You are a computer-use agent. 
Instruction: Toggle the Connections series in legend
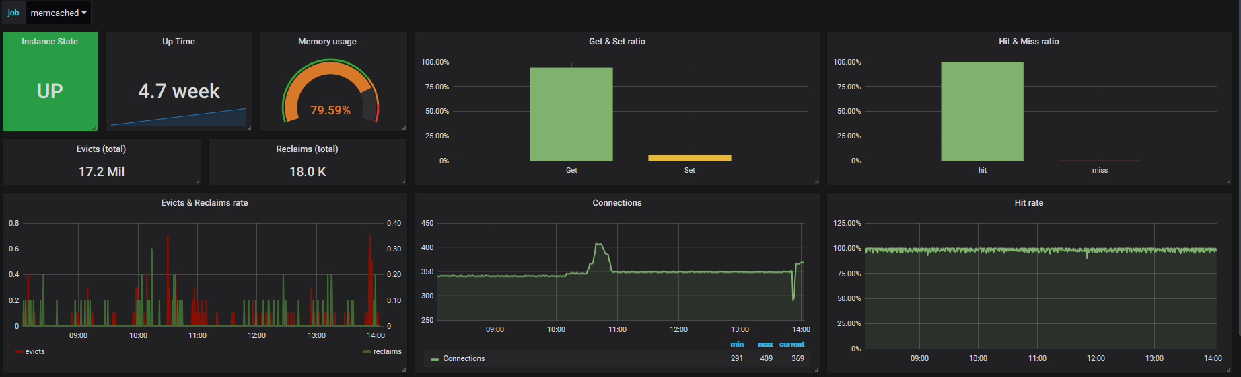click(464, 358)
